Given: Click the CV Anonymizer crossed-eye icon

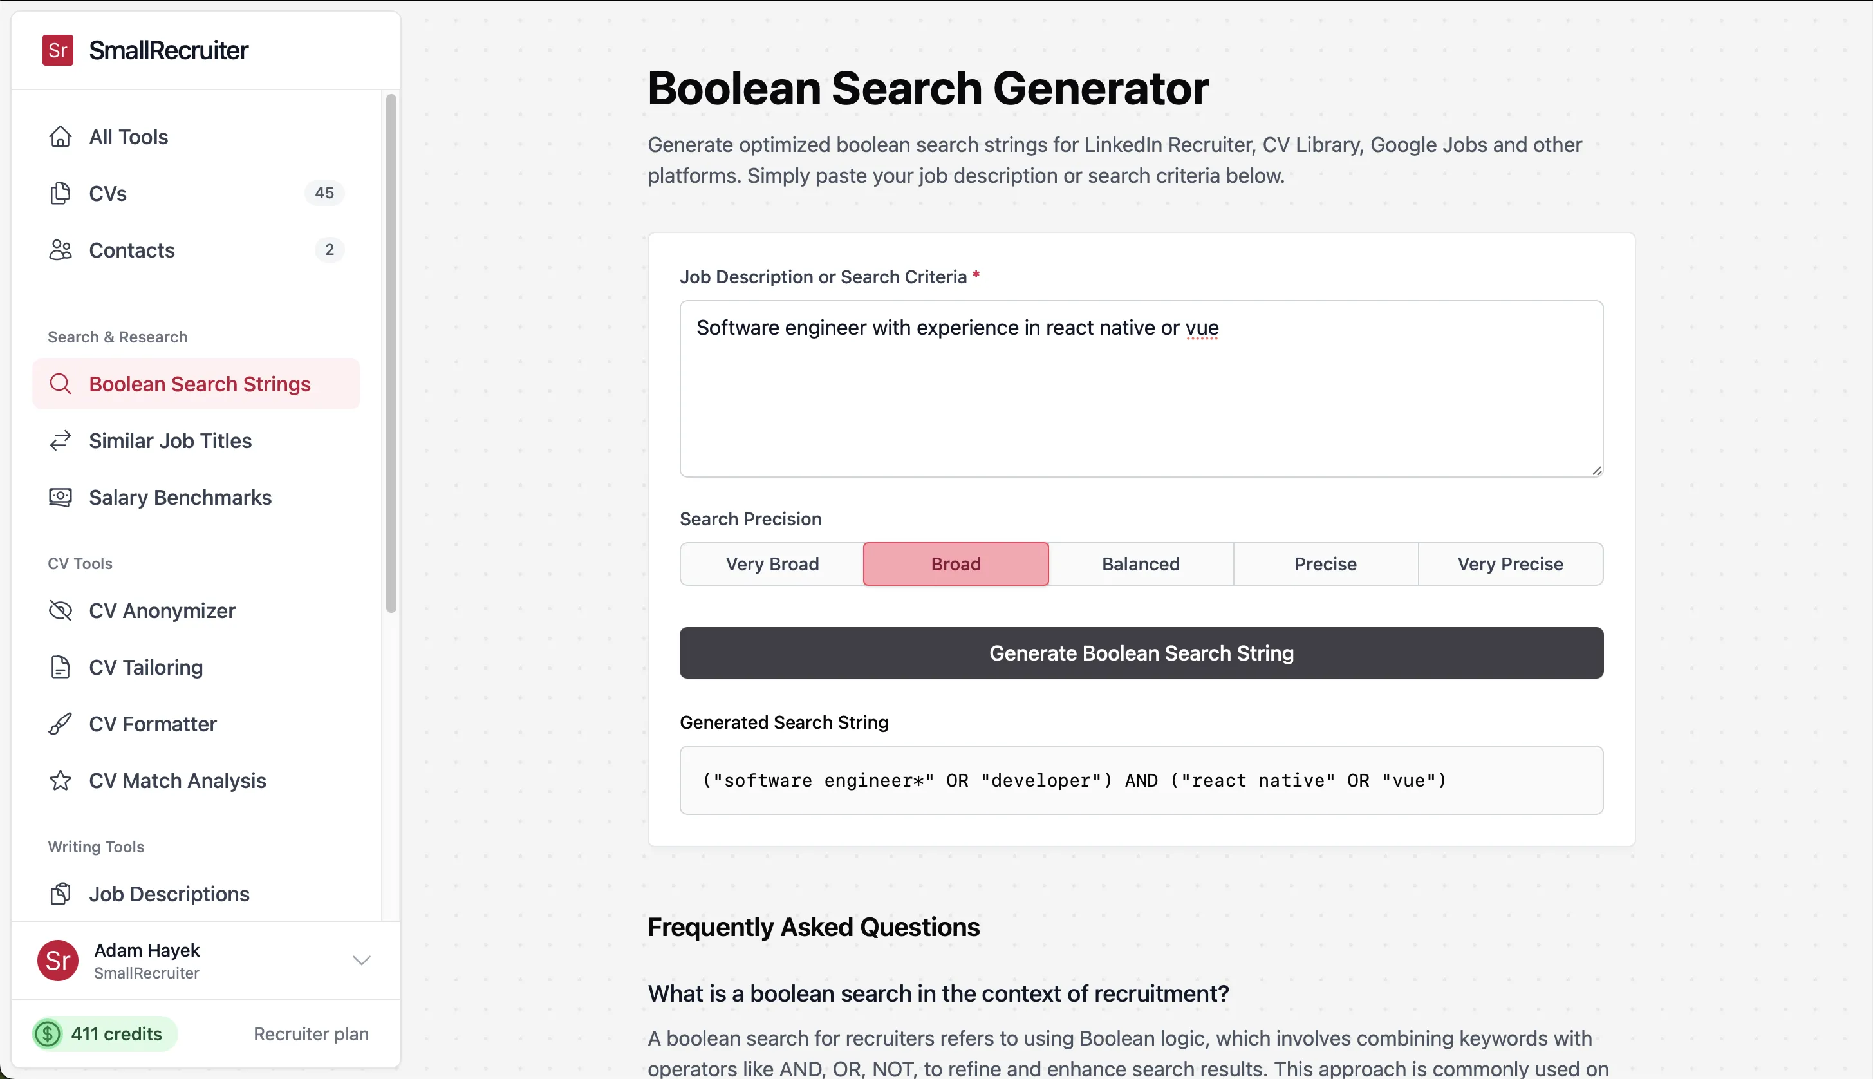Looking at the screenshot, I should coord(60,611).
